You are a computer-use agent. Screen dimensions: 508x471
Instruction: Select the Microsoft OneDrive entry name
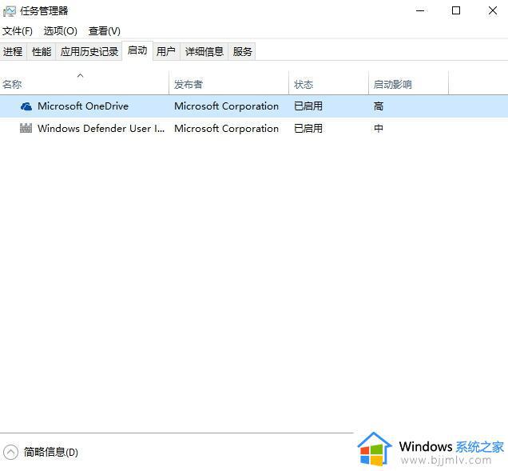(83, 106)
